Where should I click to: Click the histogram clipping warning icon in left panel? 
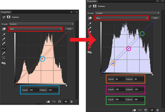point(4,63)
